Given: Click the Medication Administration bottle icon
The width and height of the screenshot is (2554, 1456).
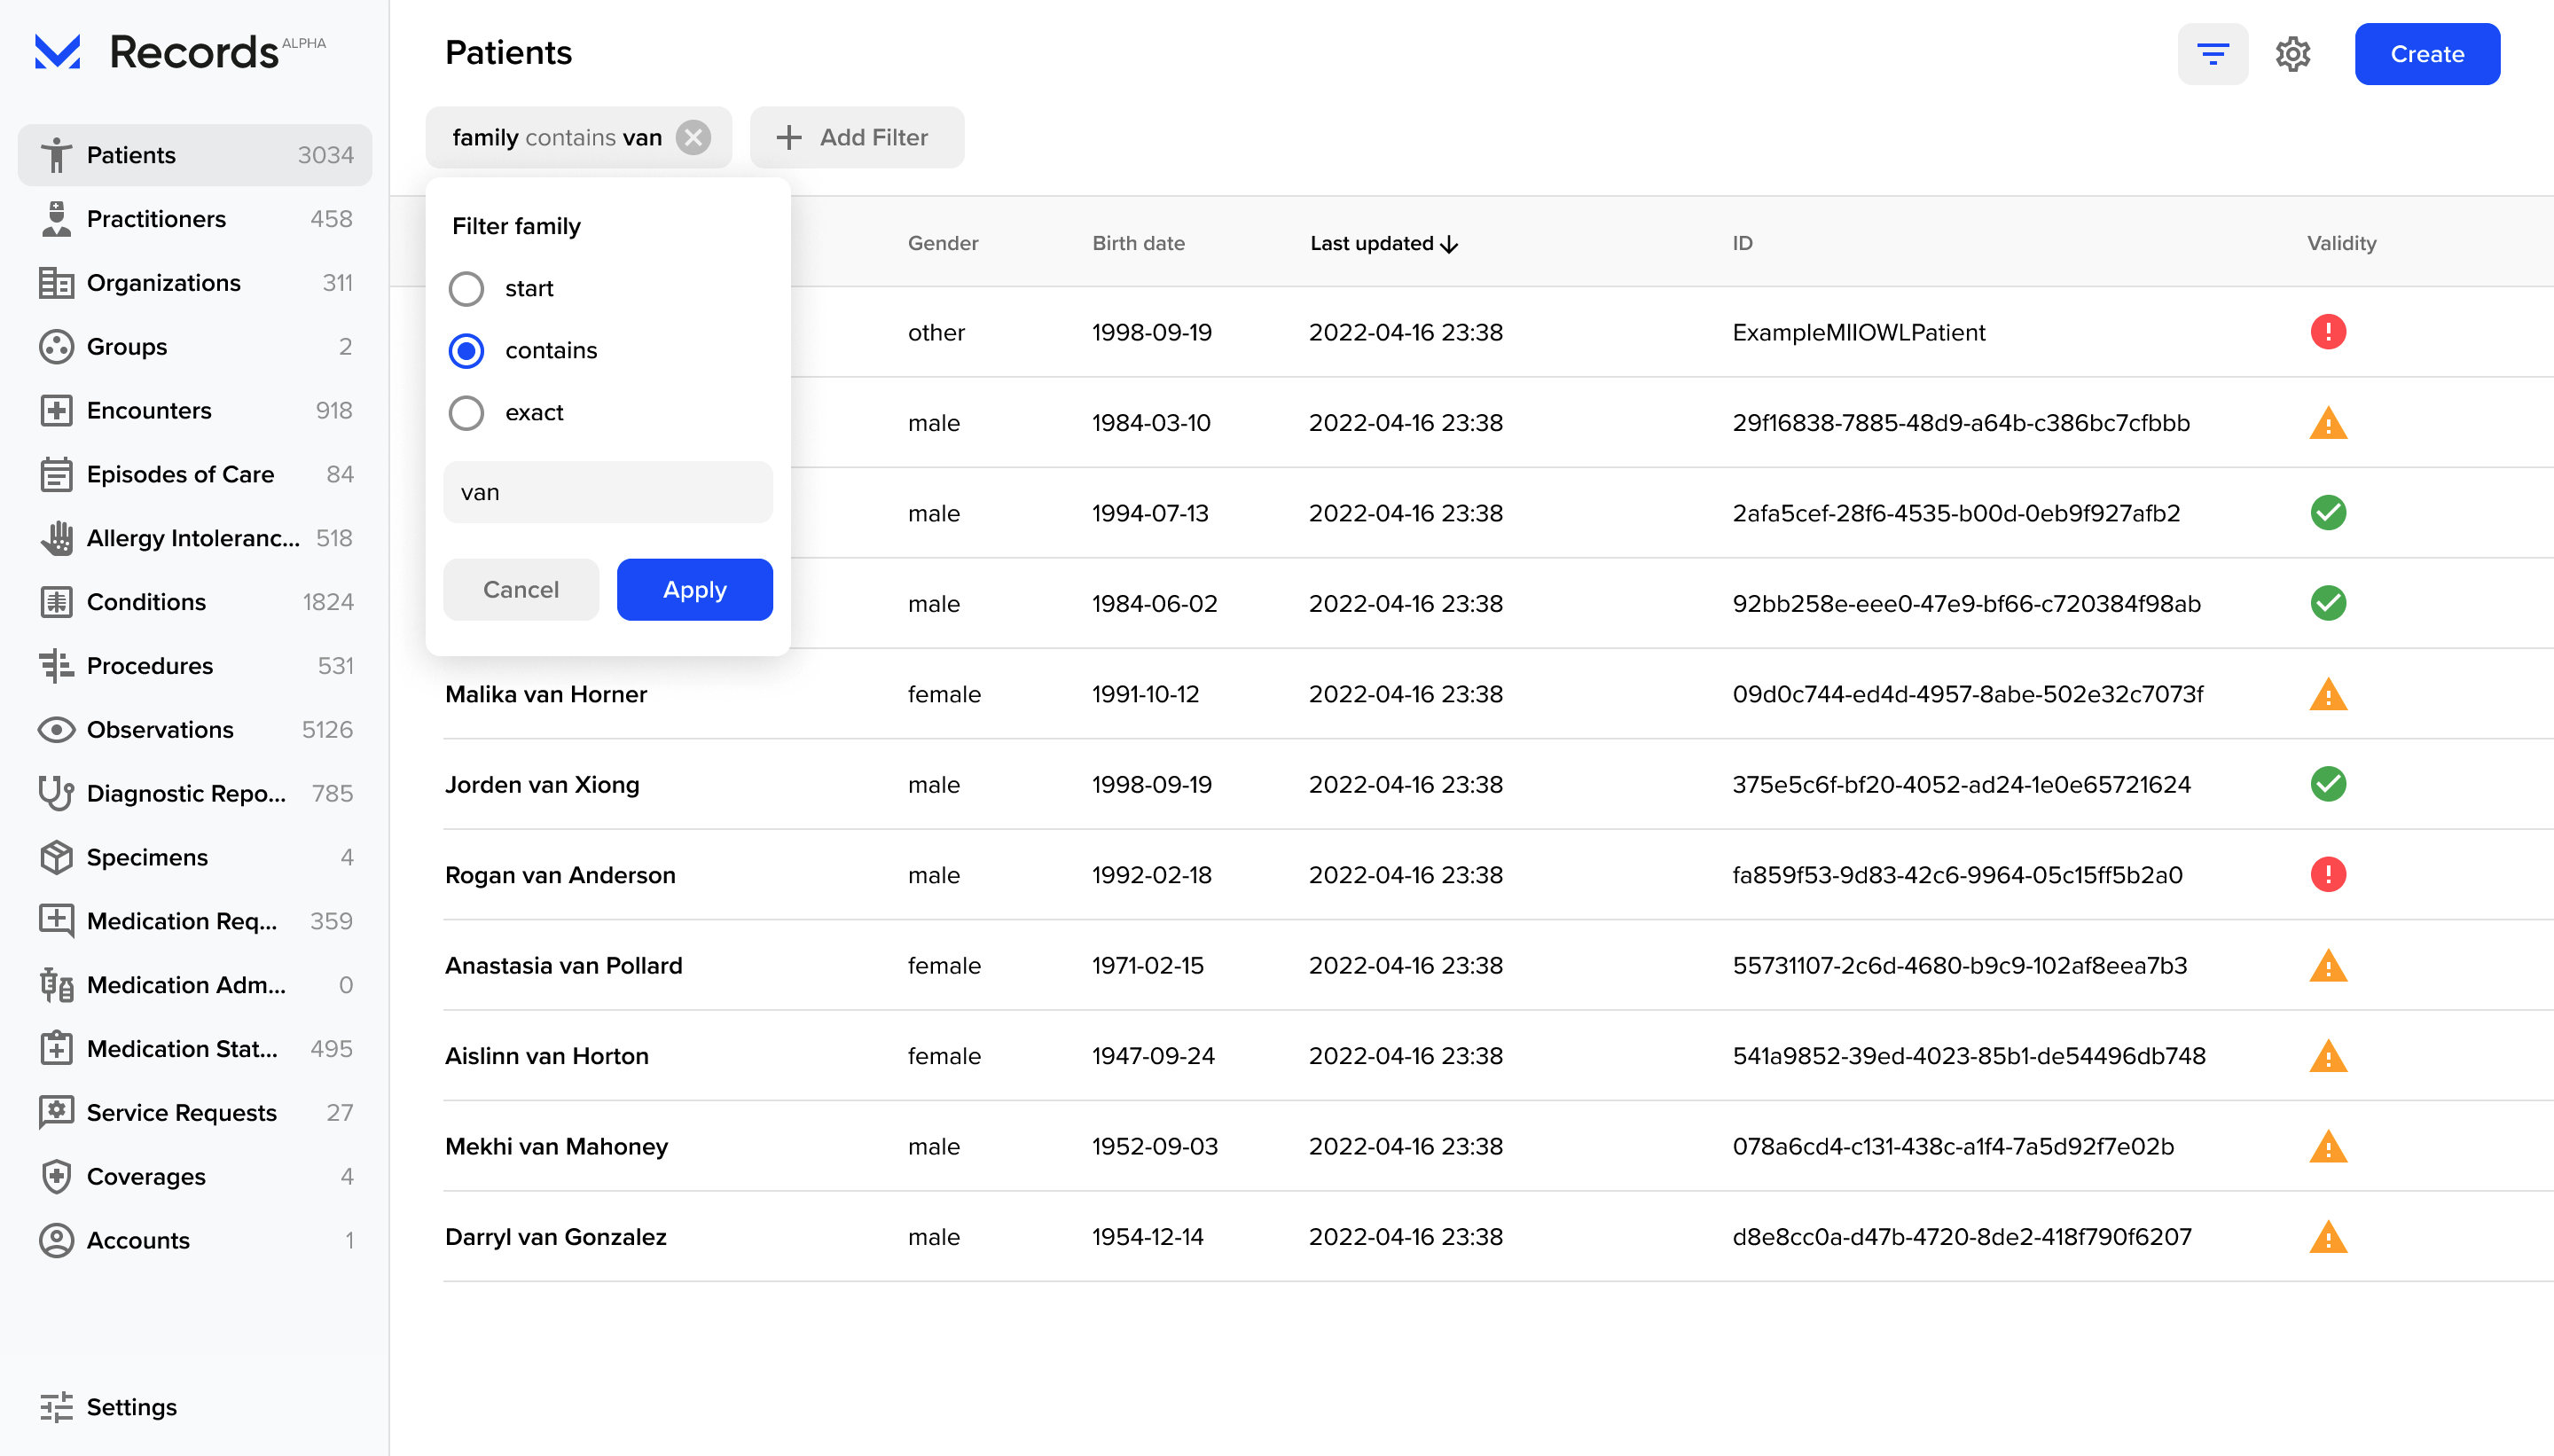Looking at the screenshot, I should tap(57, 985).
